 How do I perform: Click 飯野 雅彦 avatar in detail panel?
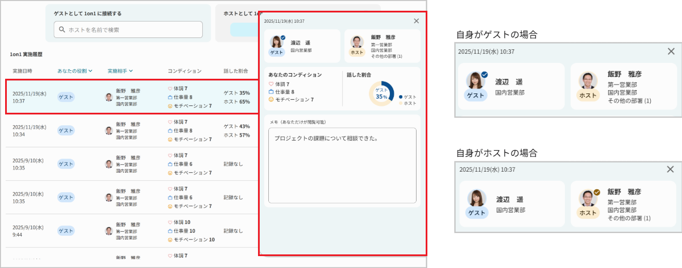pyautogui.click(x=357, y=42)
